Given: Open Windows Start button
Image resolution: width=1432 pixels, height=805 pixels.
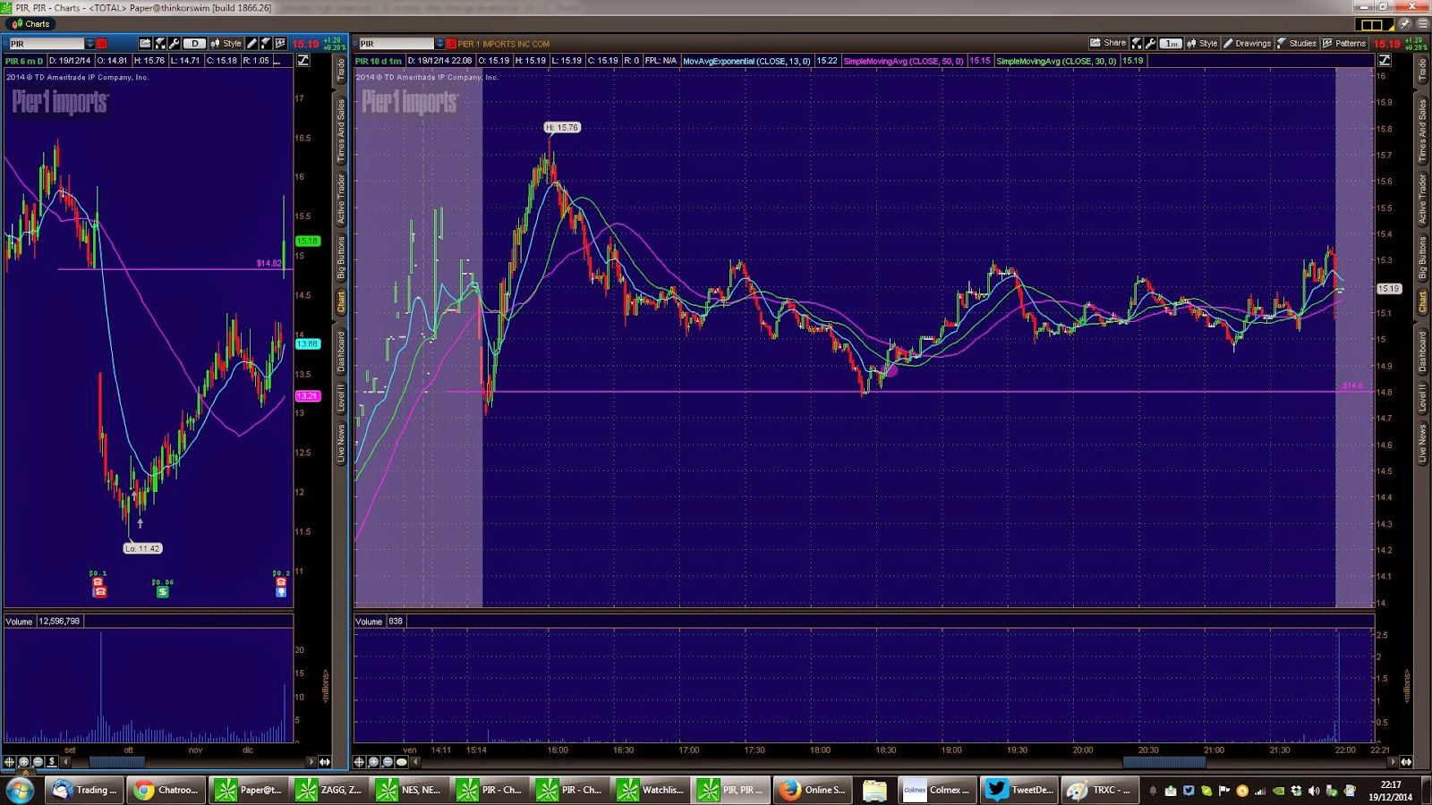Looking at the screenshot, I should coord(20,790).
